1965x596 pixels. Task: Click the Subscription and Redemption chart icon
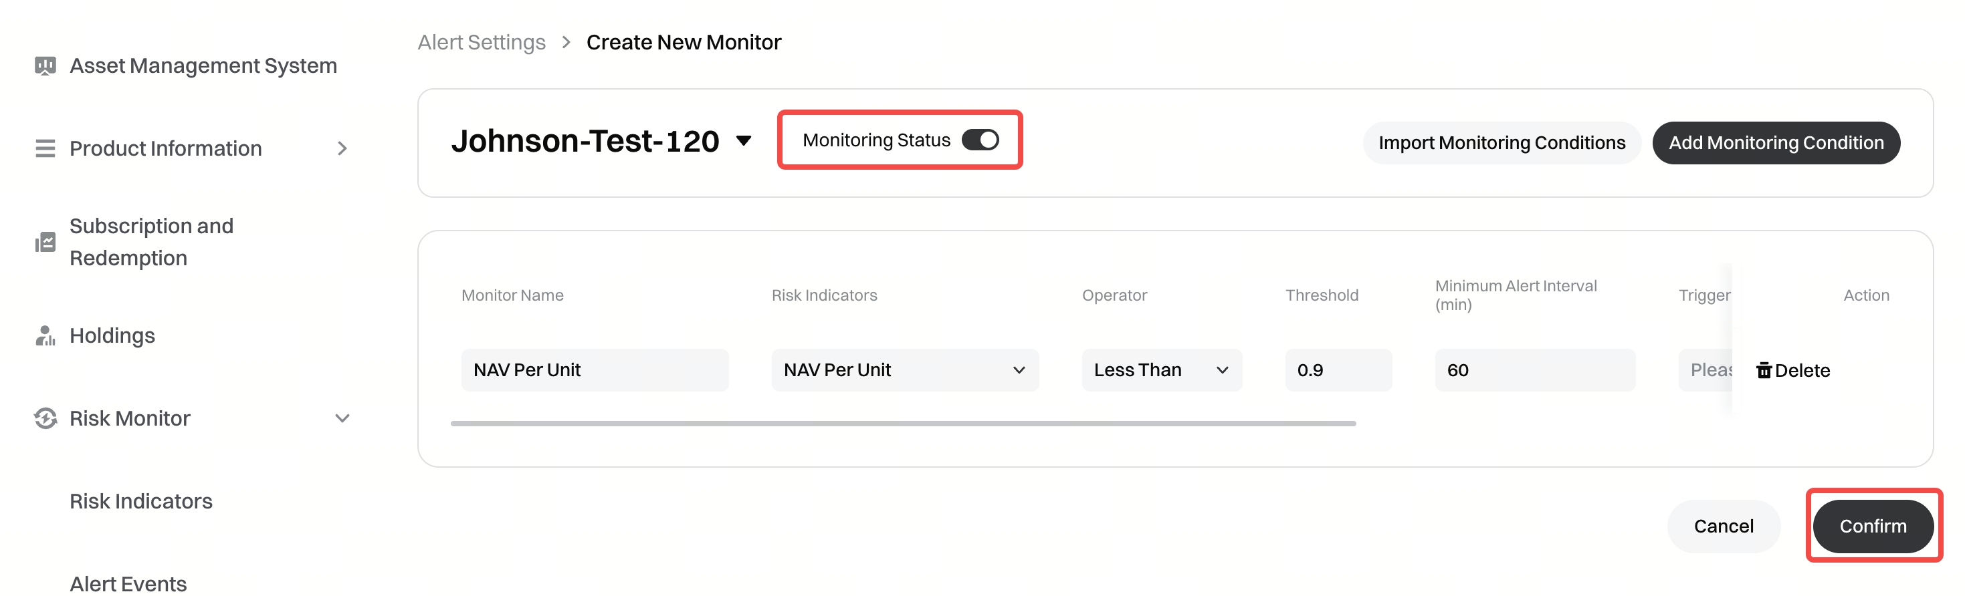pyautogui.click(x=45, y=243)
